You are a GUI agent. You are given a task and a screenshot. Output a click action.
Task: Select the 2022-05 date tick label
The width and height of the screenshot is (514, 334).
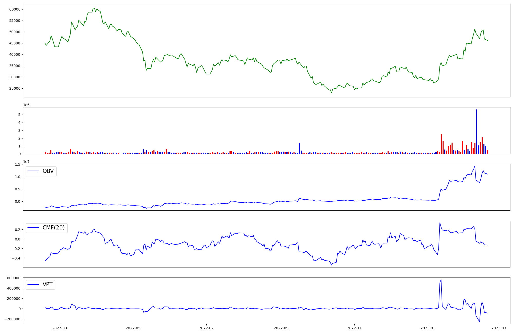click(133, 328)
